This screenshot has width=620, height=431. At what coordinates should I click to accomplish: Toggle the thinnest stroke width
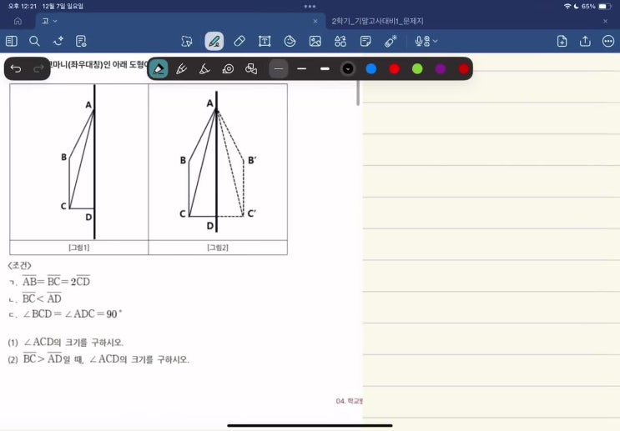[279, 68]
